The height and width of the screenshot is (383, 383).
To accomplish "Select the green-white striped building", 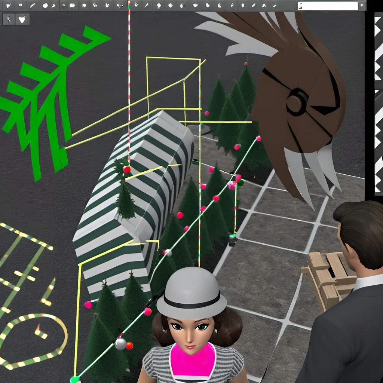I will point(134,203).
